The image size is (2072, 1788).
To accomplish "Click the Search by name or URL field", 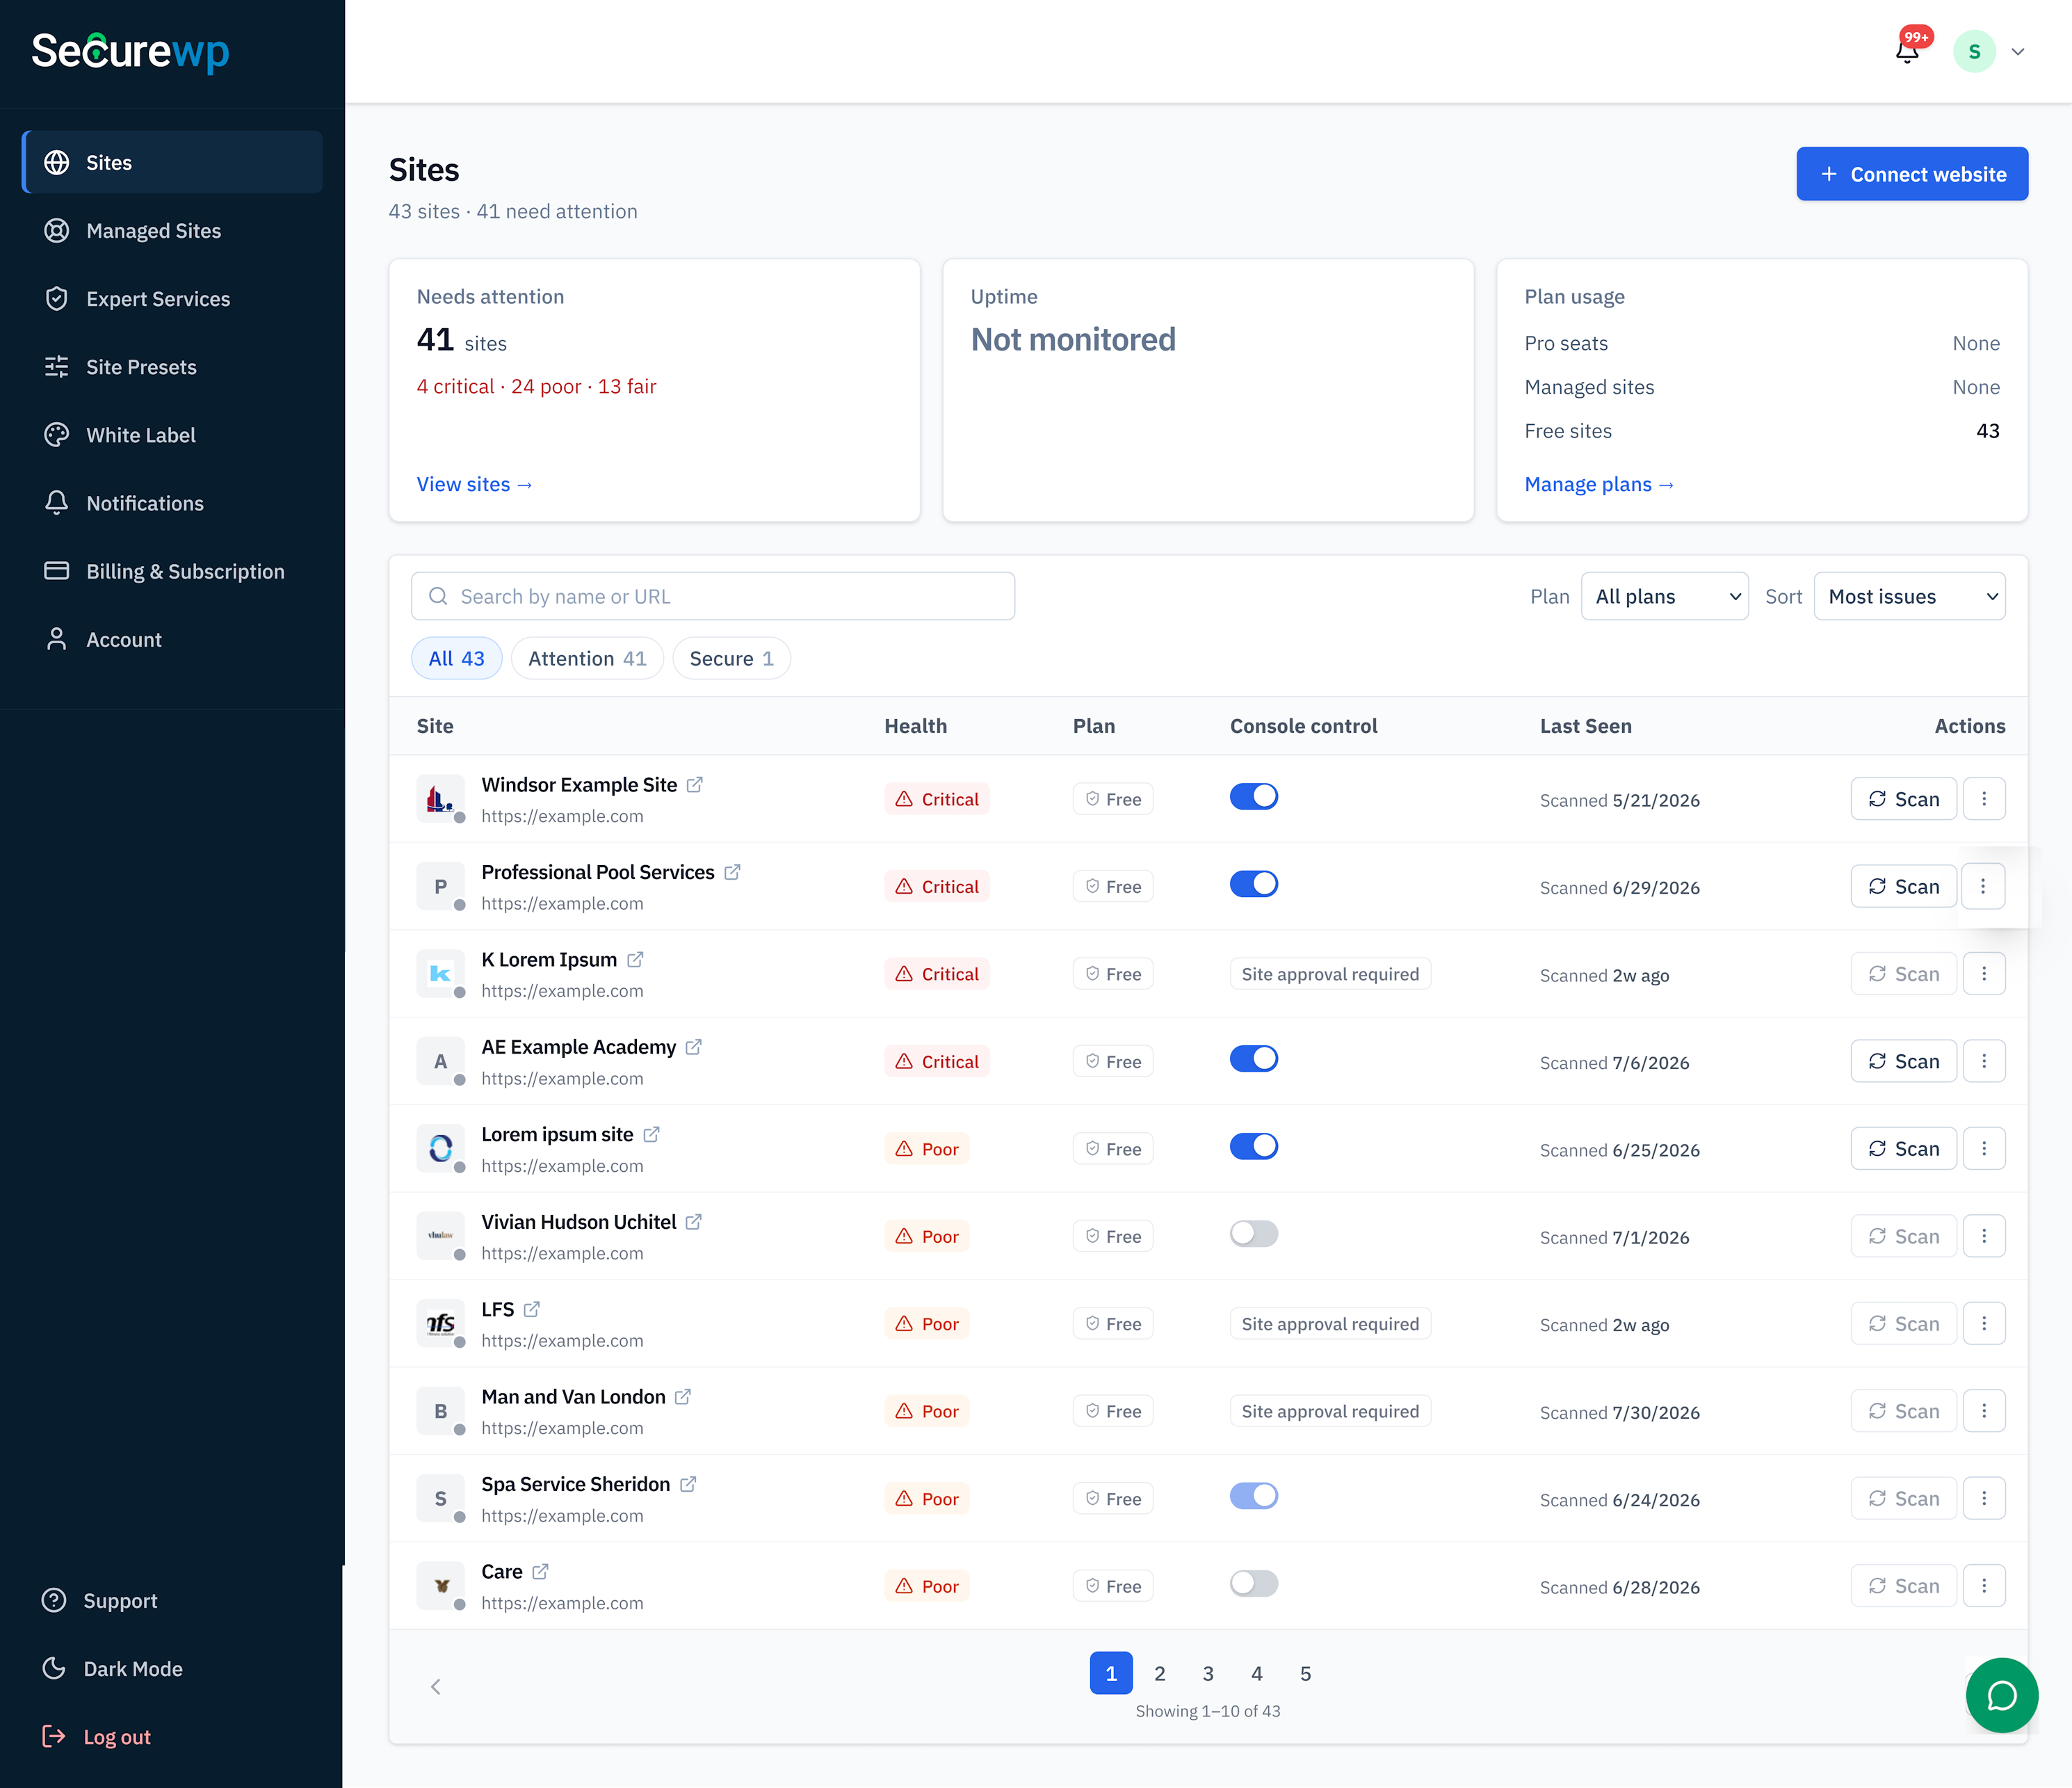I will pyautogui.click(x=713, y=596).
